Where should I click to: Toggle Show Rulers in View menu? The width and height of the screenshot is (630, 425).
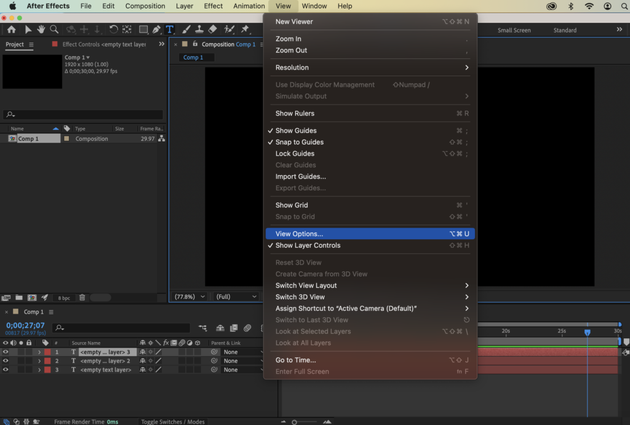[370, 113]
